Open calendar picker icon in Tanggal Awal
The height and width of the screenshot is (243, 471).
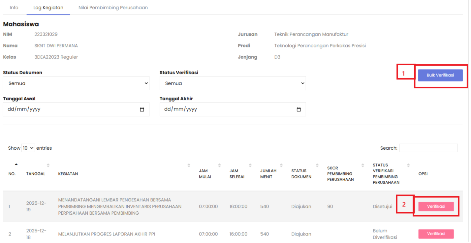[x=142, y=109]
